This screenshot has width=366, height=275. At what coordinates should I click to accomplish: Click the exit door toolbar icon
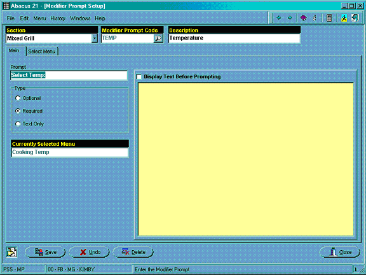click(355, 18)
